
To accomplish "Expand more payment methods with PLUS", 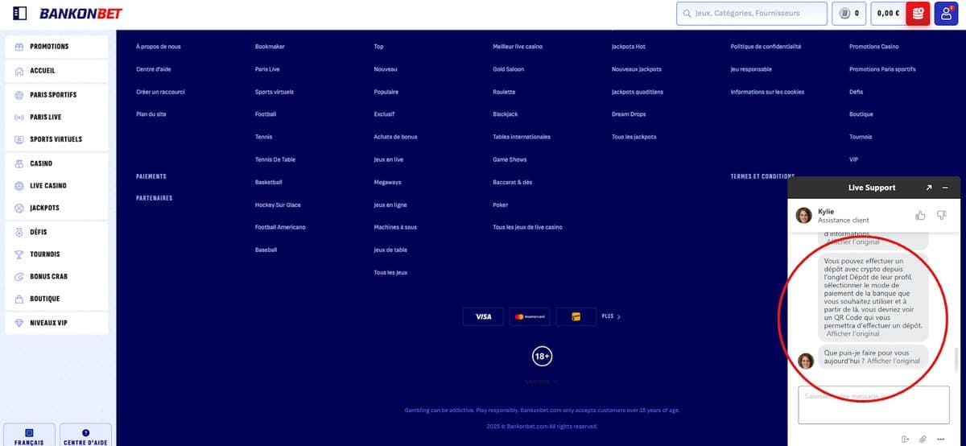I will tap(611, 316).
